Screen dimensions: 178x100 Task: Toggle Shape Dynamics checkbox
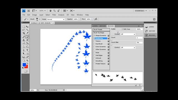pos(95,36)
